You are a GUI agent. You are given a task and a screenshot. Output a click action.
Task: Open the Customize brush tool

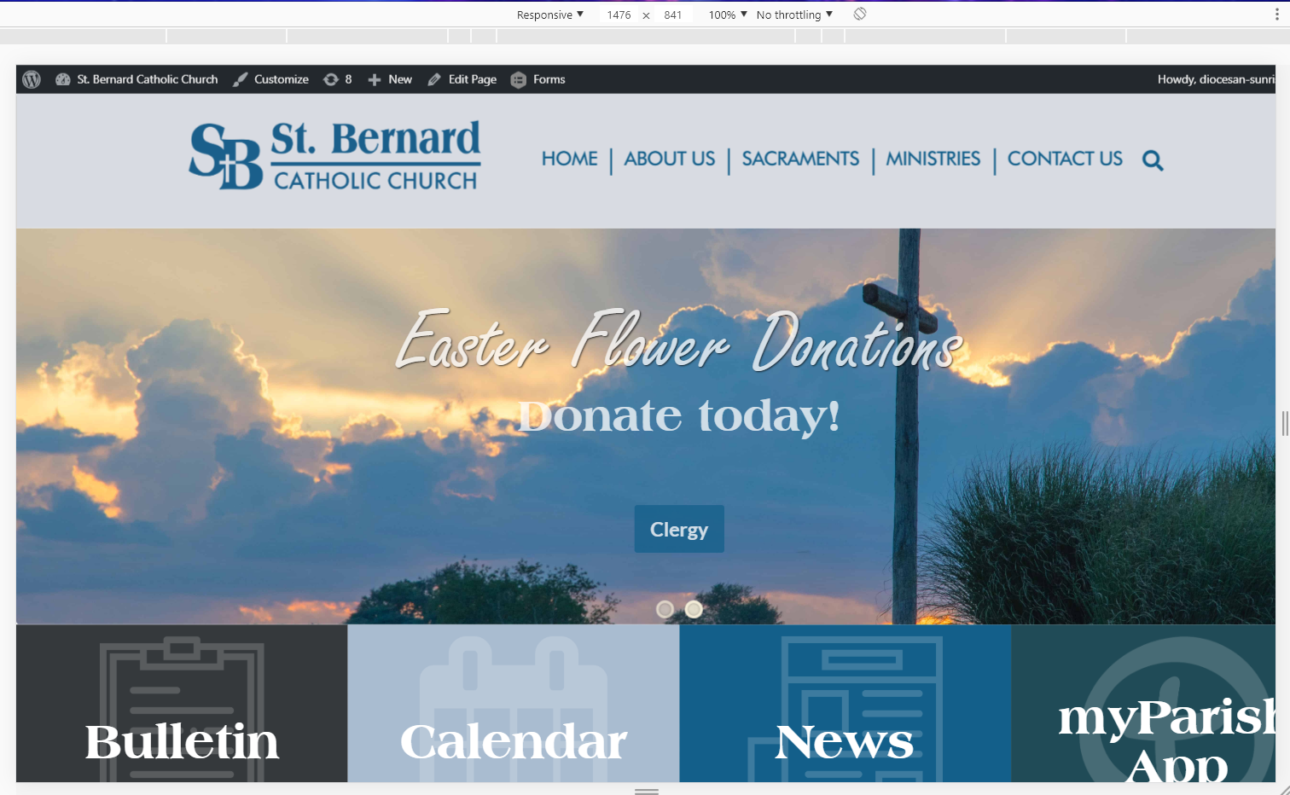pyautogui.click(x=241, y=79)
